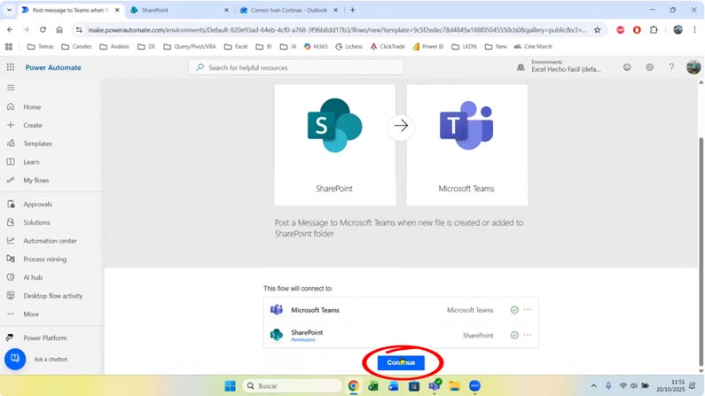Open the Power BI bookmark
The height and width of the screenshot is (396, 705).
427,46
